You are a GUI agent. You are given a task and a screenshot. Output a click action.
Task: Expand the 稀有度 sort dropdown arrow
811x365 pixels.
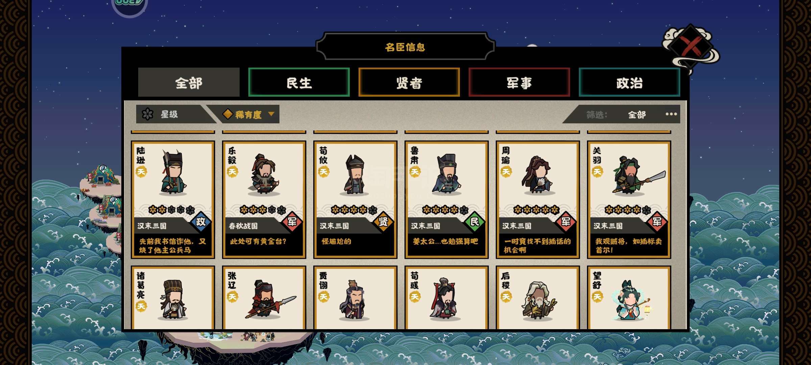click(x=271, y=114)
